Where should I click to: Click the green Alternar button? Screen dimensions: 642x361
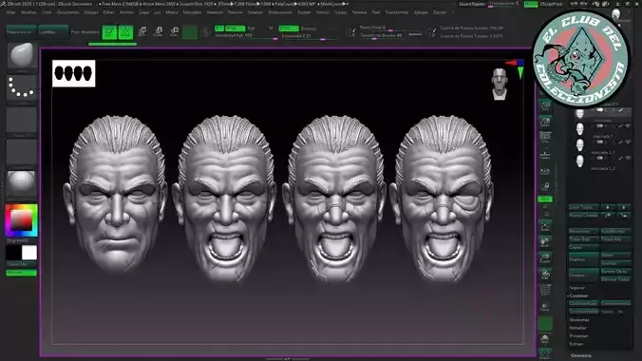(x=21, y=273)
